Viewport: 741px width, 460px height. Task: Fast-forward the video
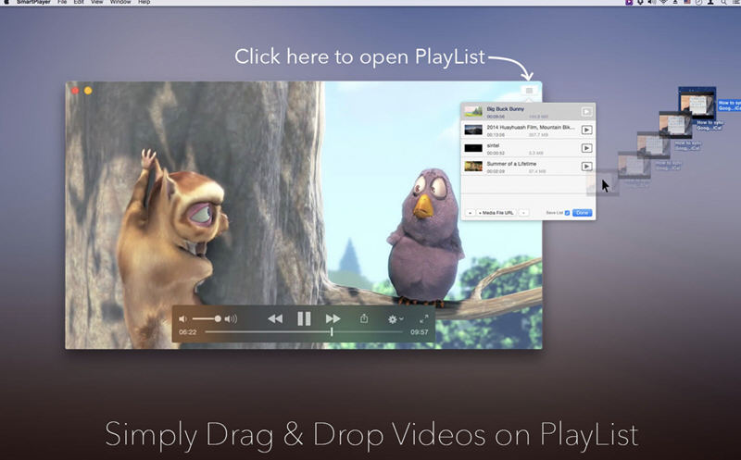(x=333, y=318)
